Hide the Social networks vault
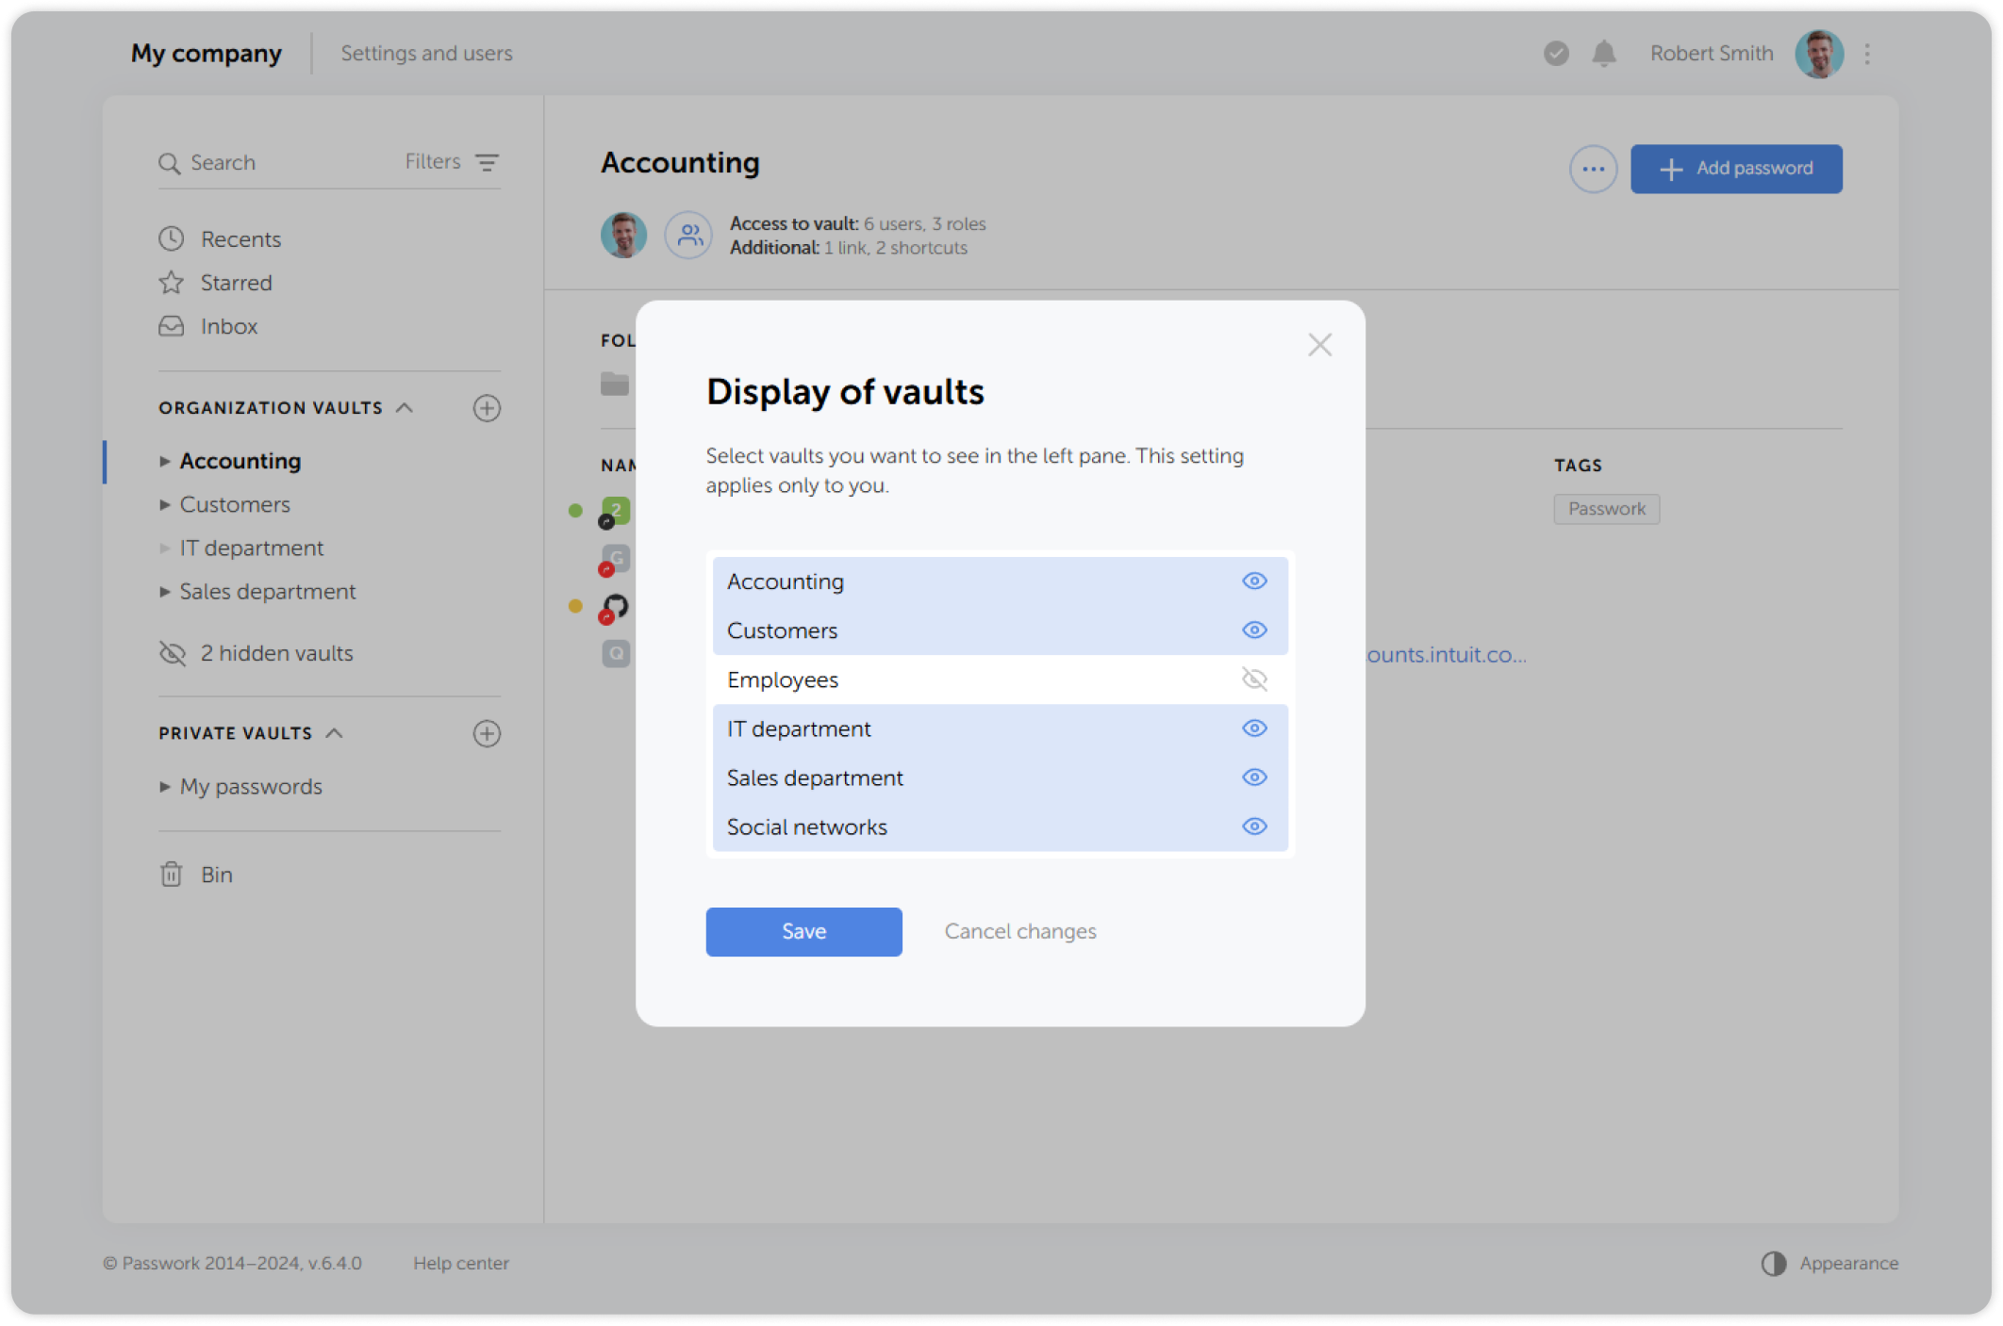The height and width of the screenshot is (1326, 2003). click(1253, 826)
